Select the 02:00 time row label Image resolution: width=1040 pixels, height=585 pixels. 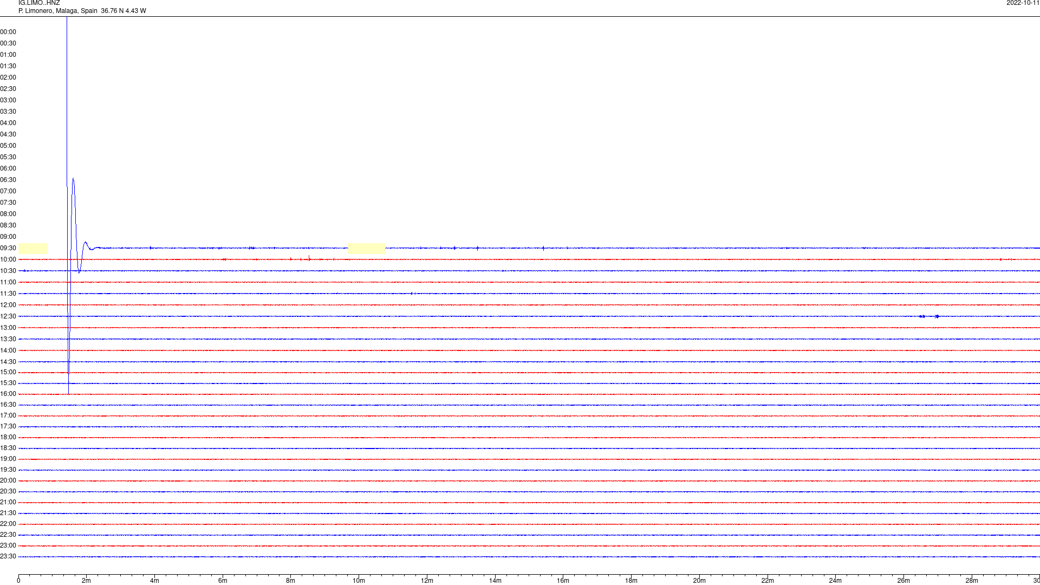8,77
